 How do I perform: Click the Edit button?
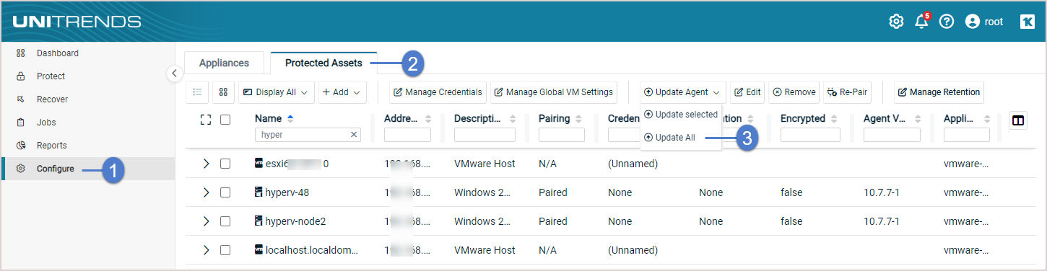tap(747, 92)
